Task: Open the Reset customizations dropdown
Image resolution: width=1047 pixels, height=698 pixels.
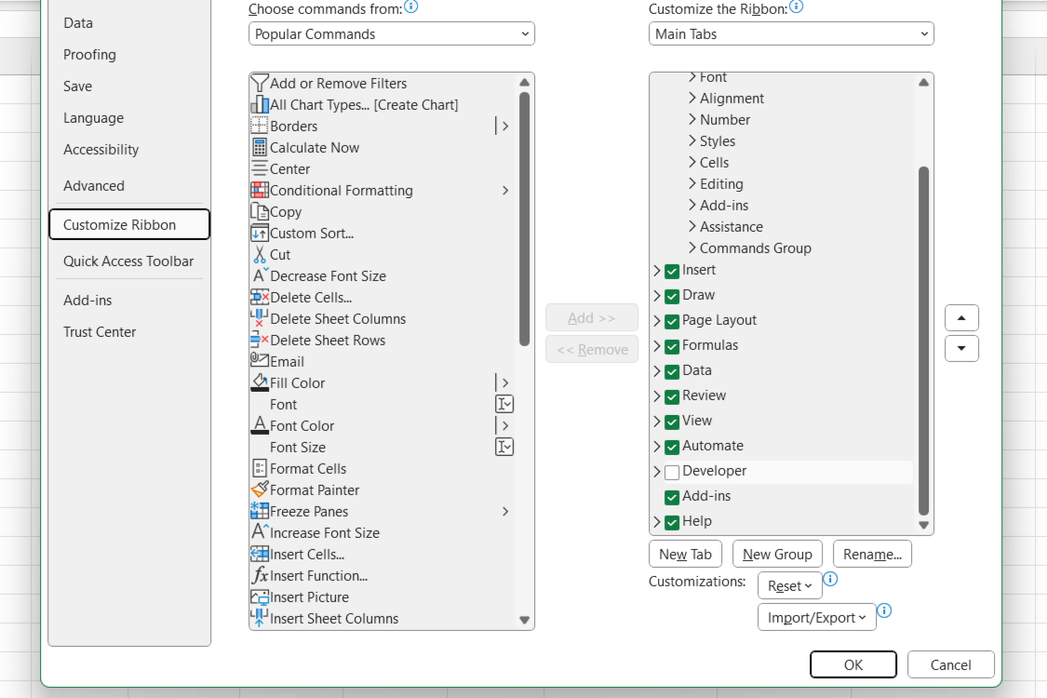Action: point(790,585)
